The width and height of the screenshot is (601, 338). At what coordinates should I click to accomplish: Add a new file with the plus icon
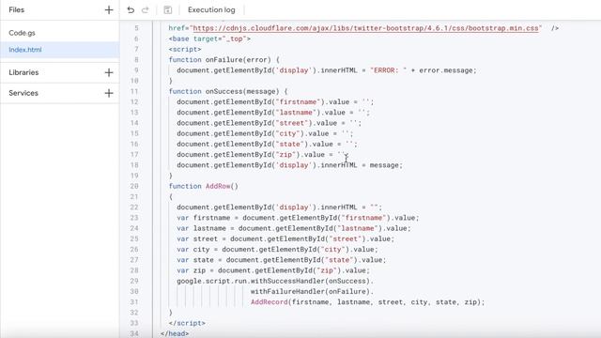[x=109, y=10]
